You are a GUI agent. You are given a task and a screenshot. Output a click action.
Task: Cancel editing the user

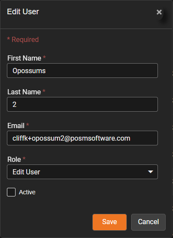(148, 222)
